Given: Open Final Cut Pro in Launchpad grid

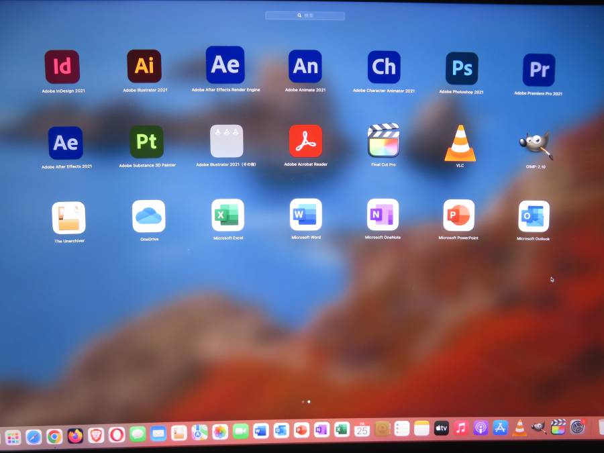Looking at the screenshot, I should pos(383,141).
